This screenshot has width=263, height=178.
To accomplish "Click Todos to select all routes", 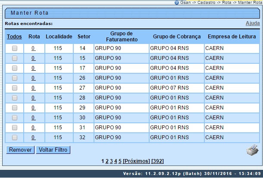I will pos(14,37).
